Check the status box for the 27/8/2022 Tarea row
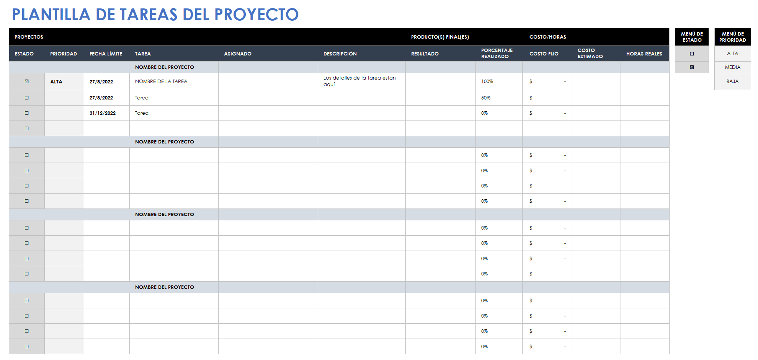758x360 pixels. pos(27,98)
